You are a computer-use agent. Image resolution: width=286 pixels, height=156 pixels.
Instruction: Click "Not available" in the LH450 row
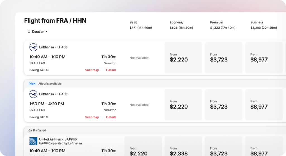click(x=139, y=105)
